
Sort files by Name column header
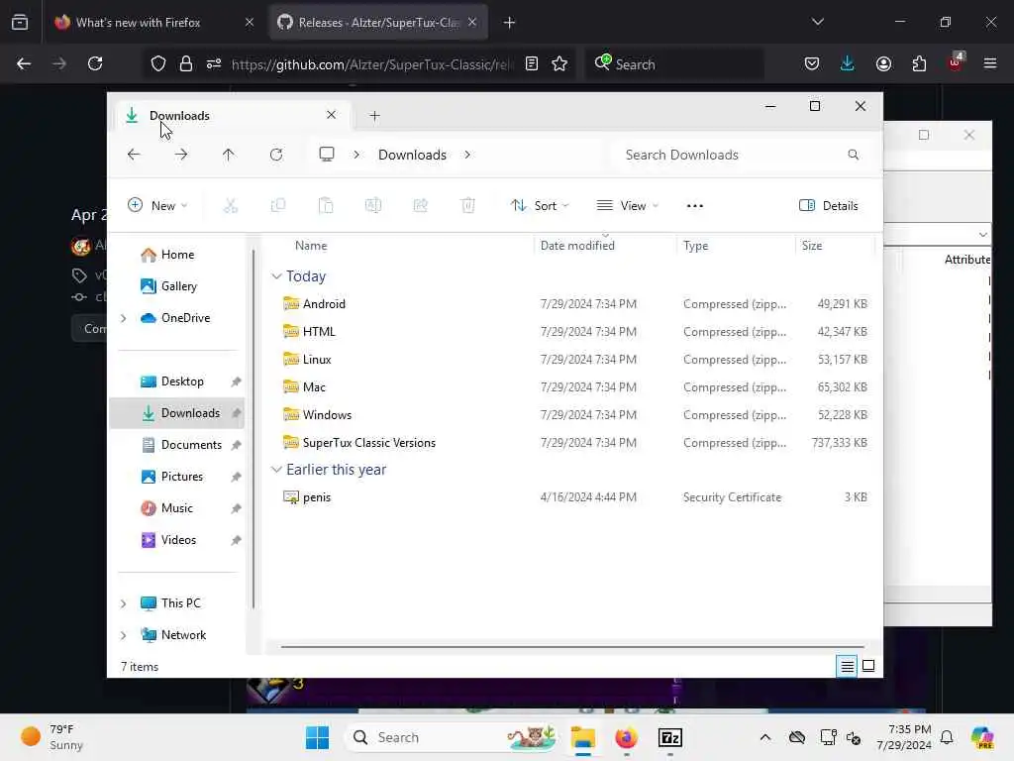coord(311,246)
